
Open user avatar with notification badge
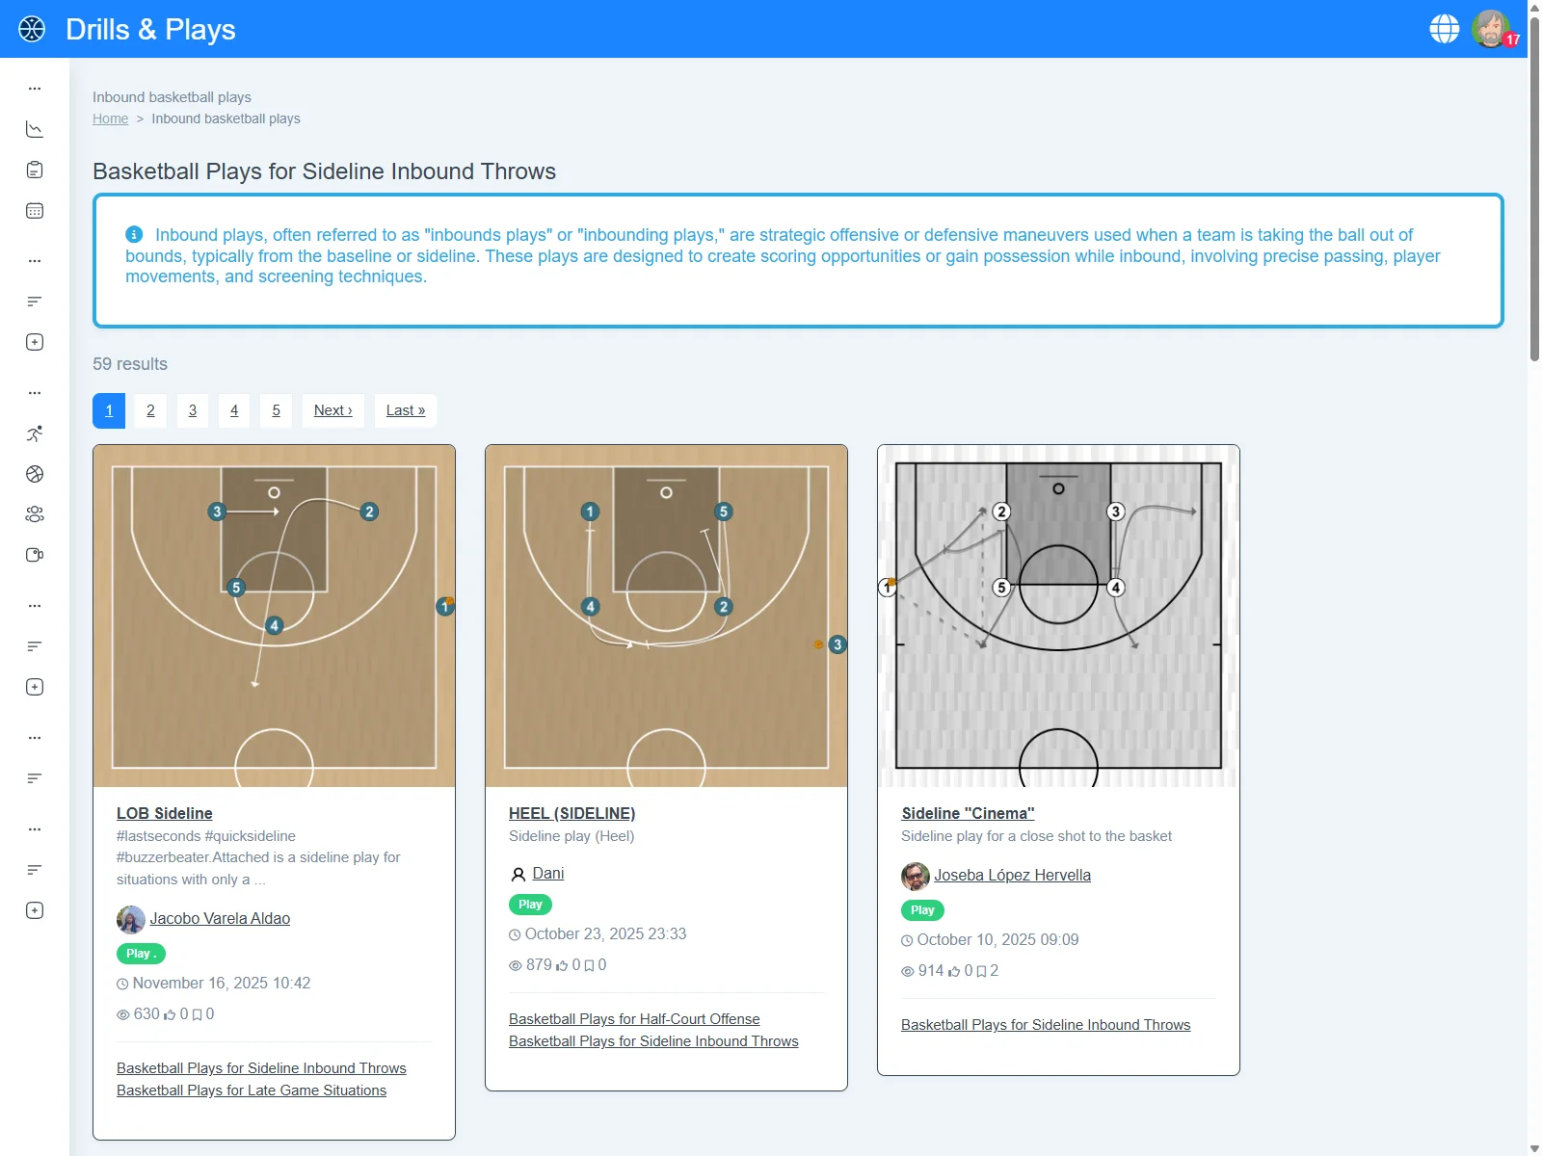click(x=1491, y=29)
